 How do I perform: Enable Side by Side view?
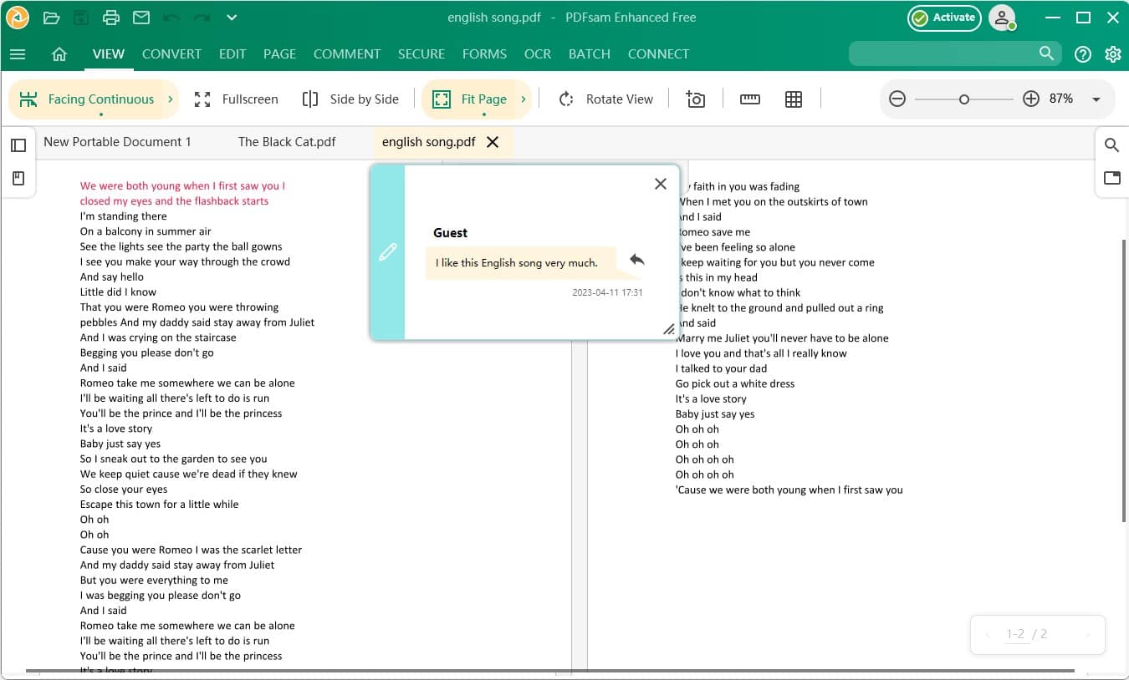click(350, 99)
